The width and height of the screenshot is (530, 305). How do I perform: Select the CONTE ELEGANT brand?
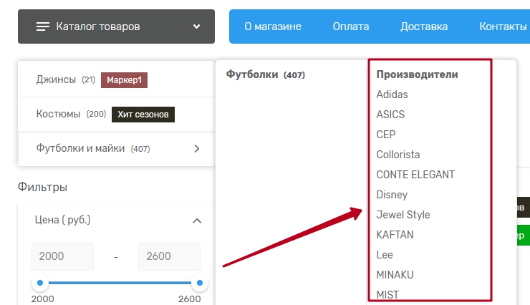[x=415, y=175]
